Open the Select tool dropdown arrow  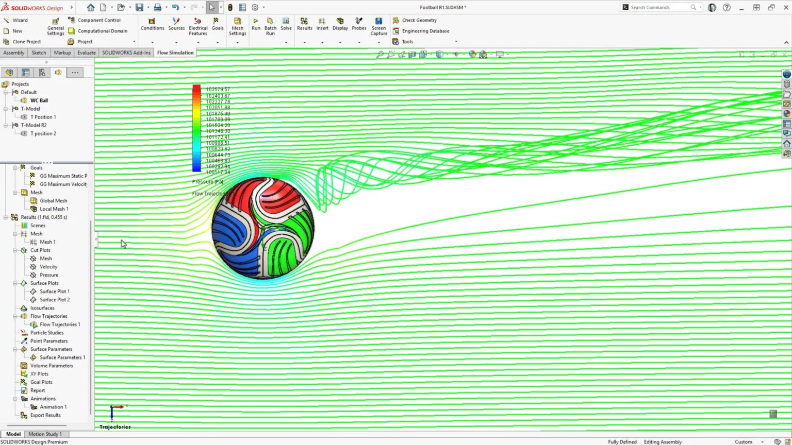tap(221, 7)
